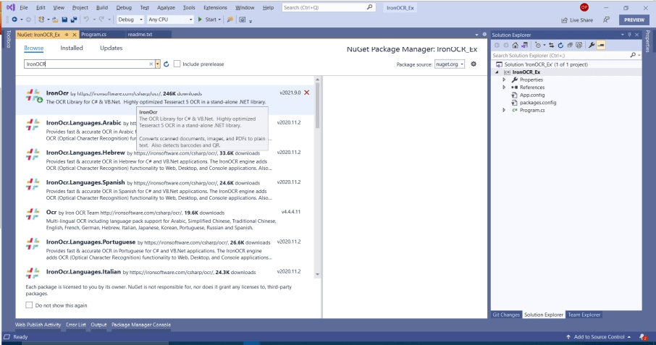Switch to the Installed tab
Image resolution: width=656 pixels, height=345 pixels.
(72, 48)
